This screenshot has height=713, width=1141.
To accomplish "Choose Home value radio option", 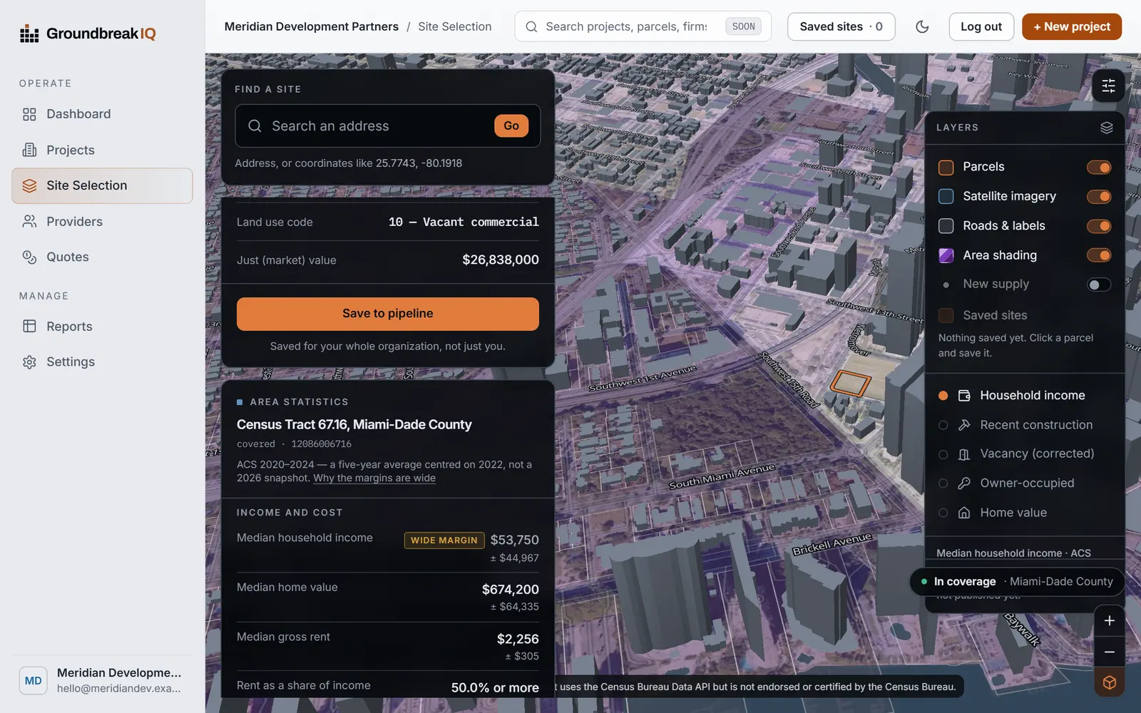I will 943,513.
